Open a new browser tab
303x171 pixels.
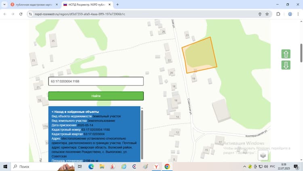point(117,4)
